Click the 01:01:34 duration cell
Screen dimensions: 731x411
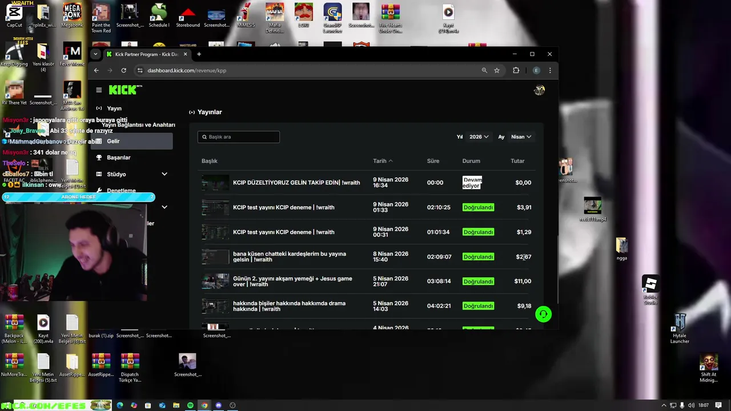click(439, 232)
